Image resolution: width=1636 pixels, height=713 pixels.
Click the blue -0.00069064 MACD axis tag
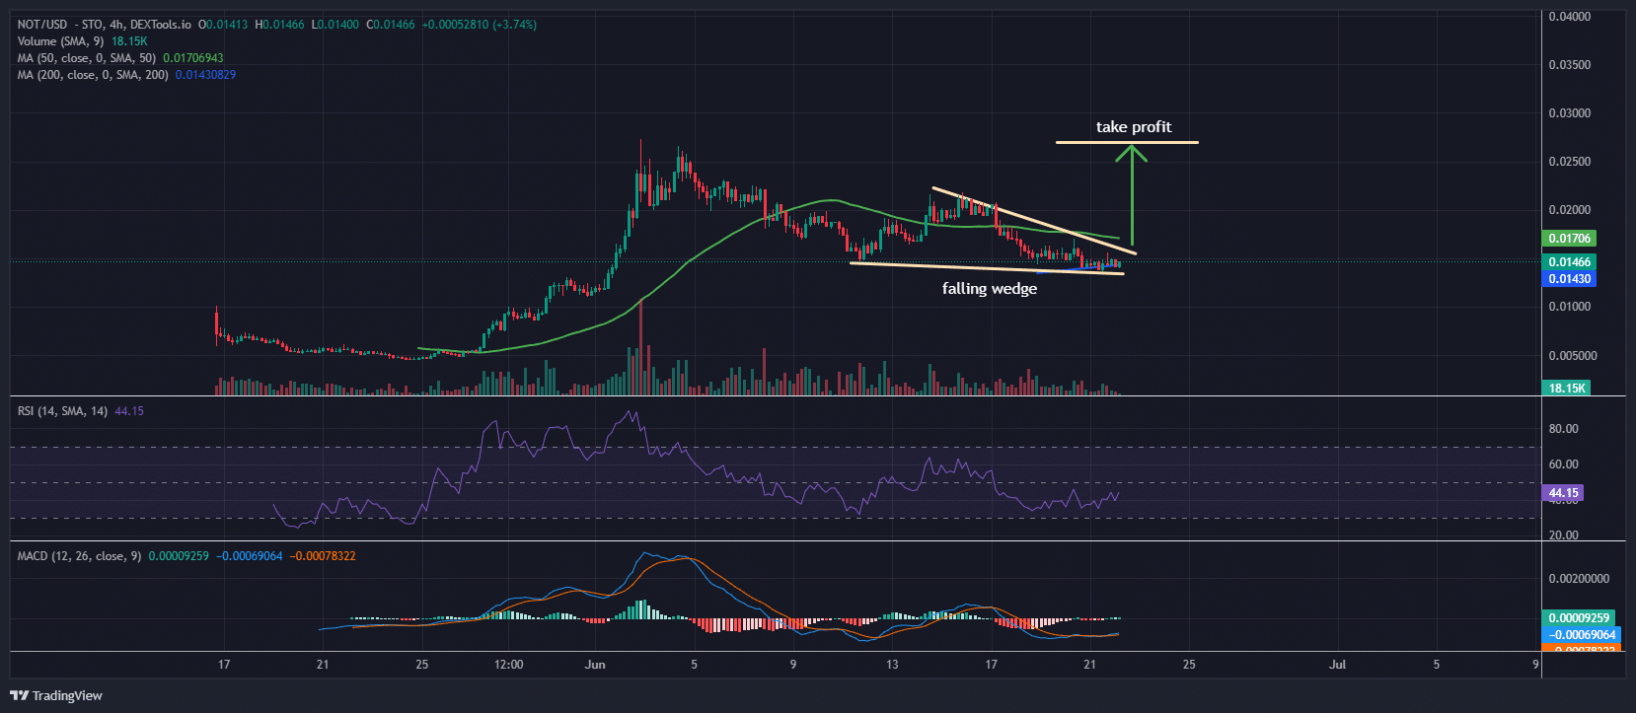1579,635
